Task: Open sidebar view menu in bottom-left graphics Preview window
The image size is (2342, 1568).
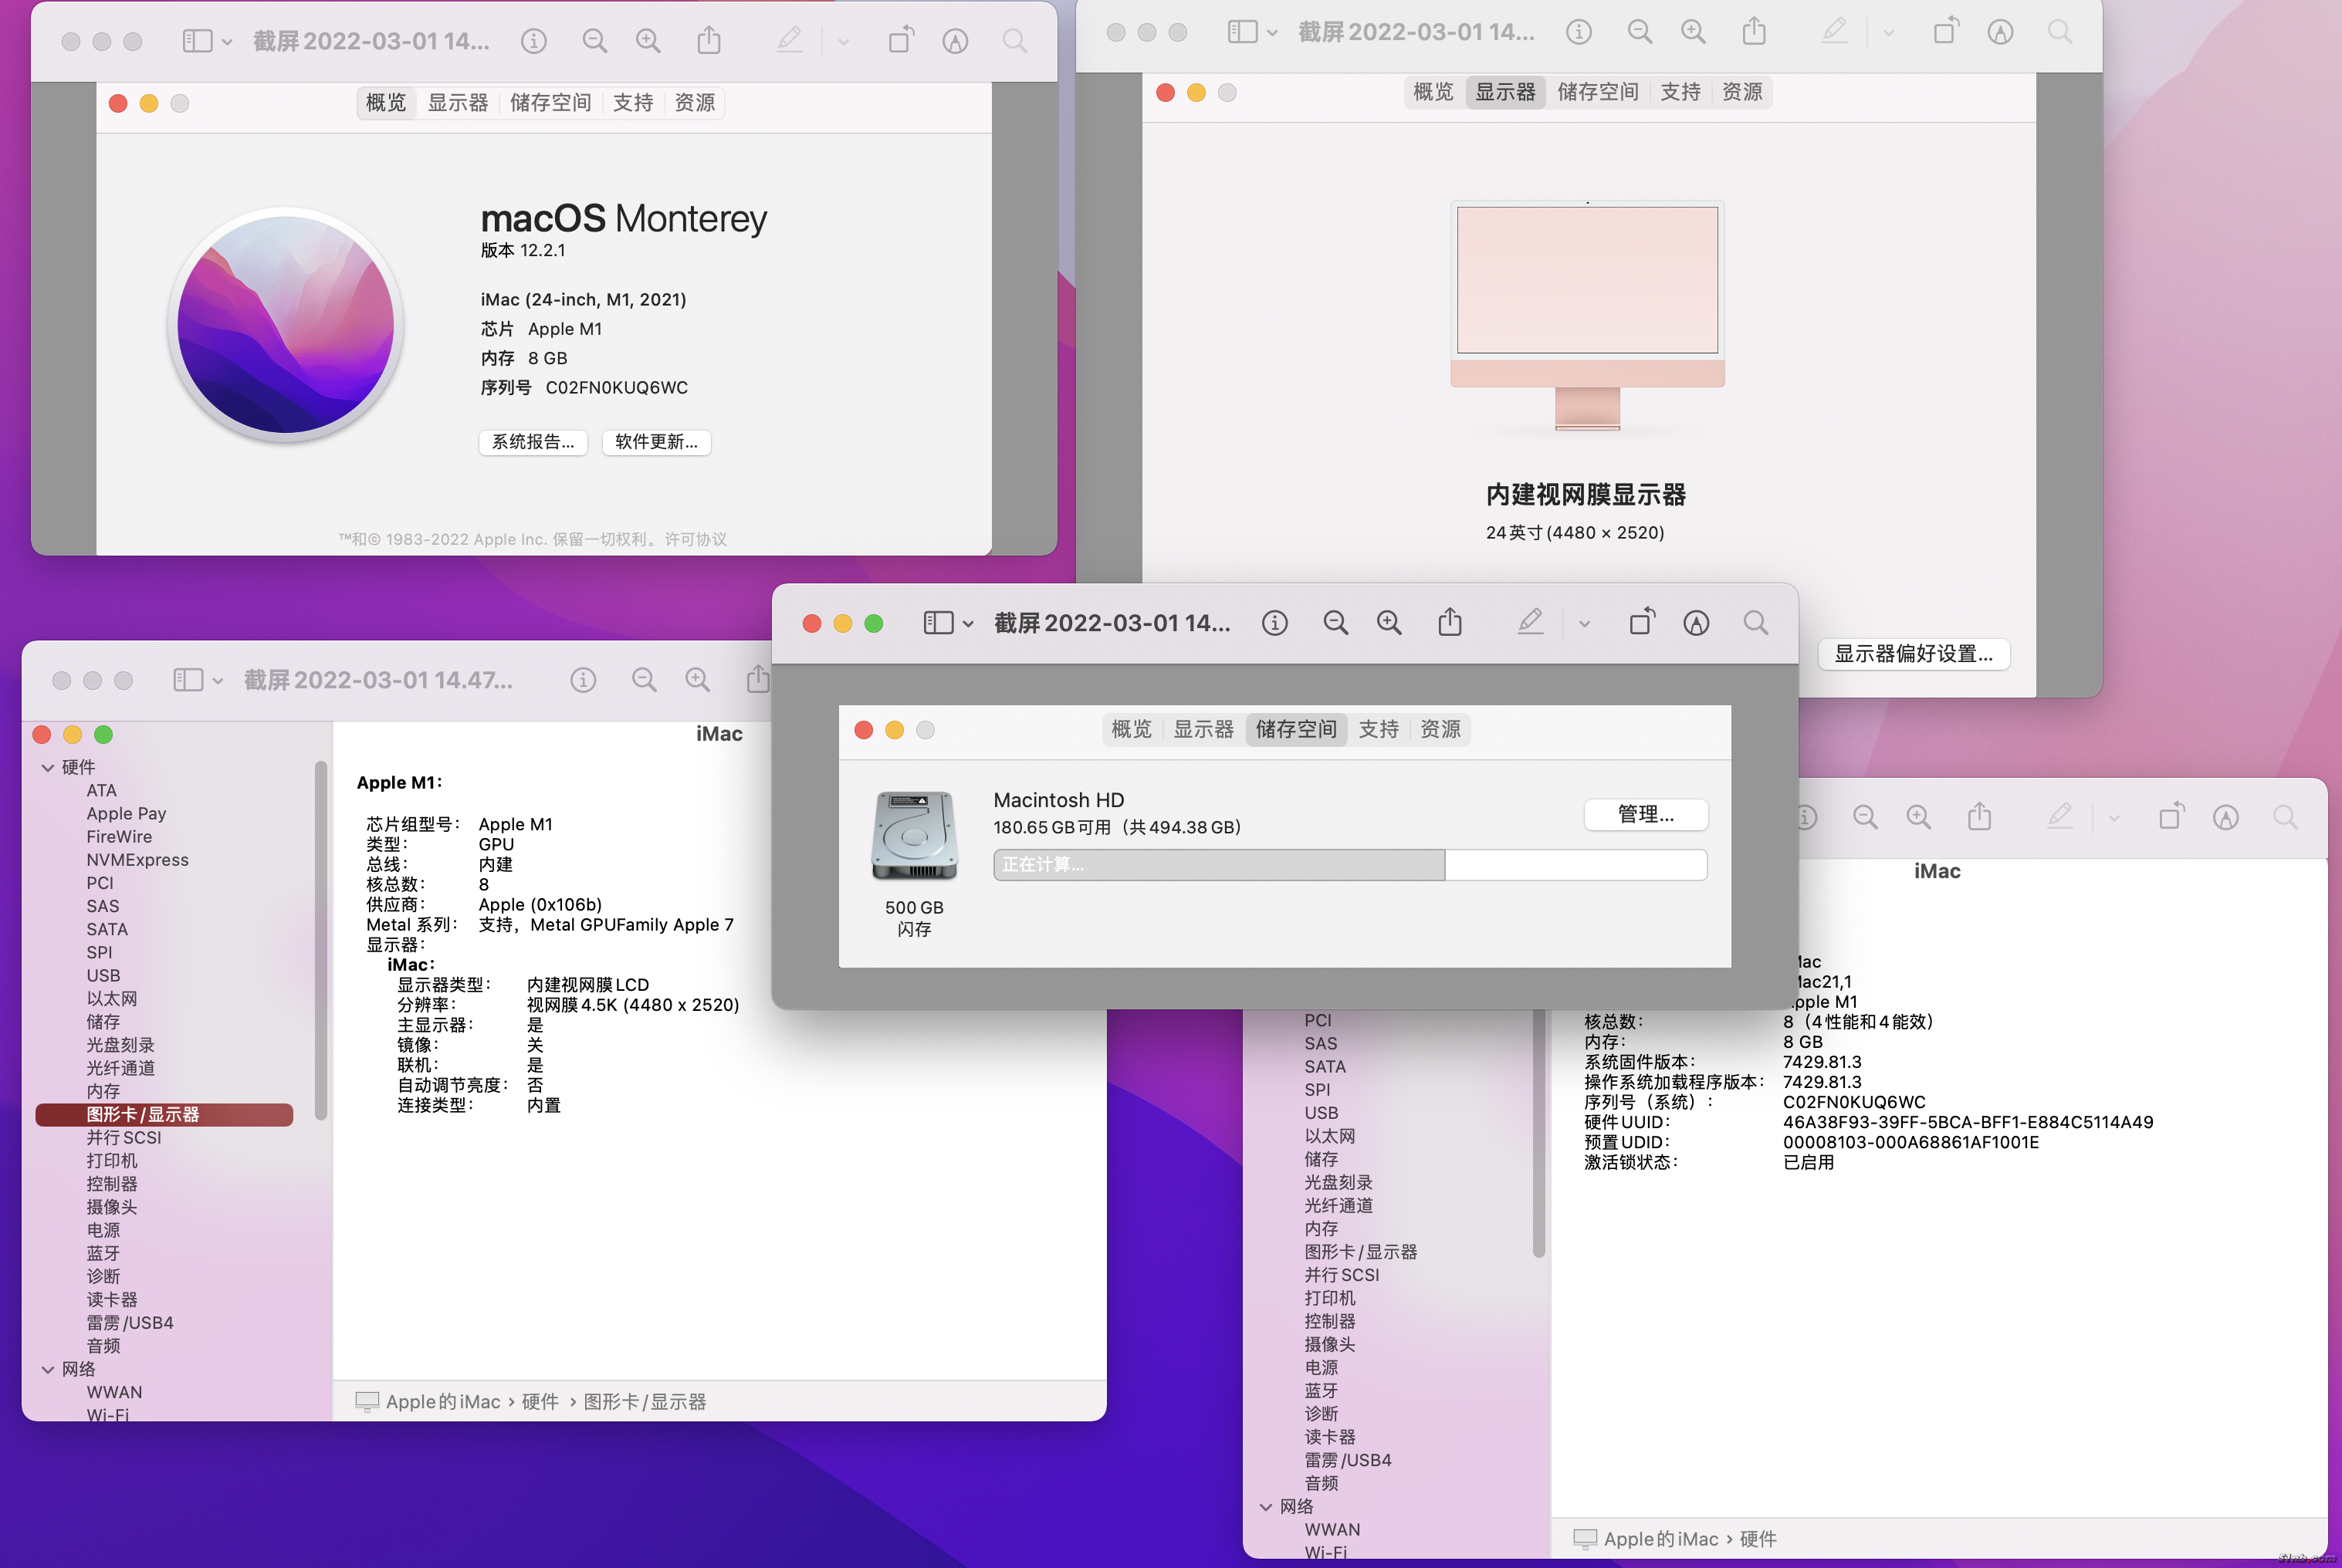Action: (198, 680)
